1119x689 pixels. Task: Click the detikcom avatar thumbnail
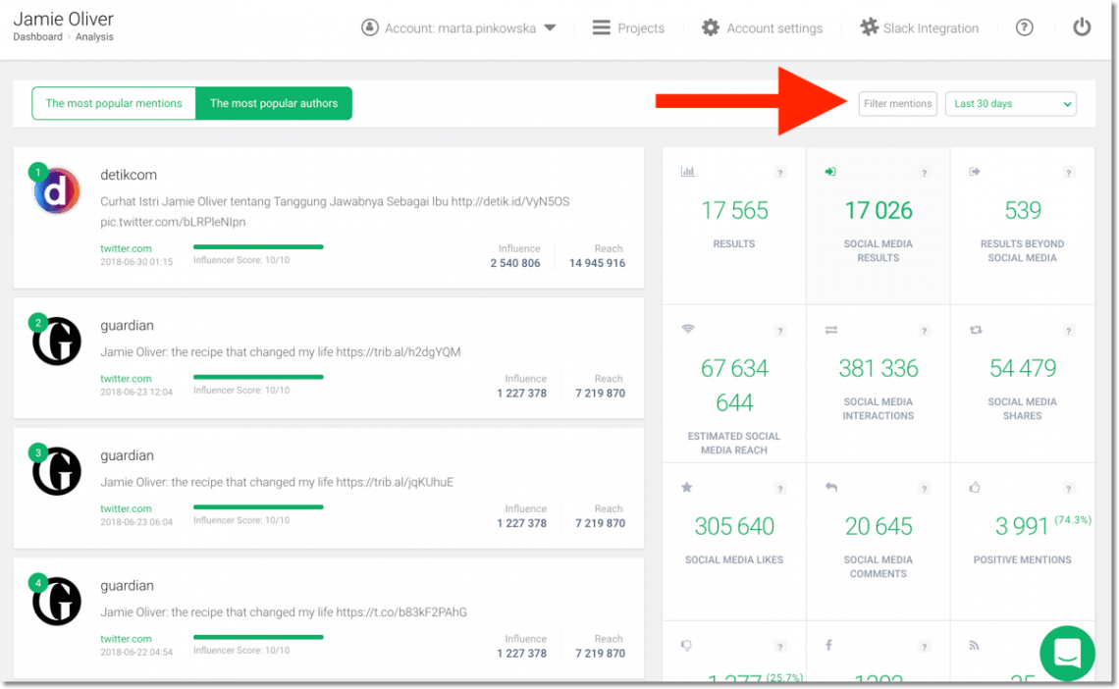pyautogui.click(x=56, y=190)
